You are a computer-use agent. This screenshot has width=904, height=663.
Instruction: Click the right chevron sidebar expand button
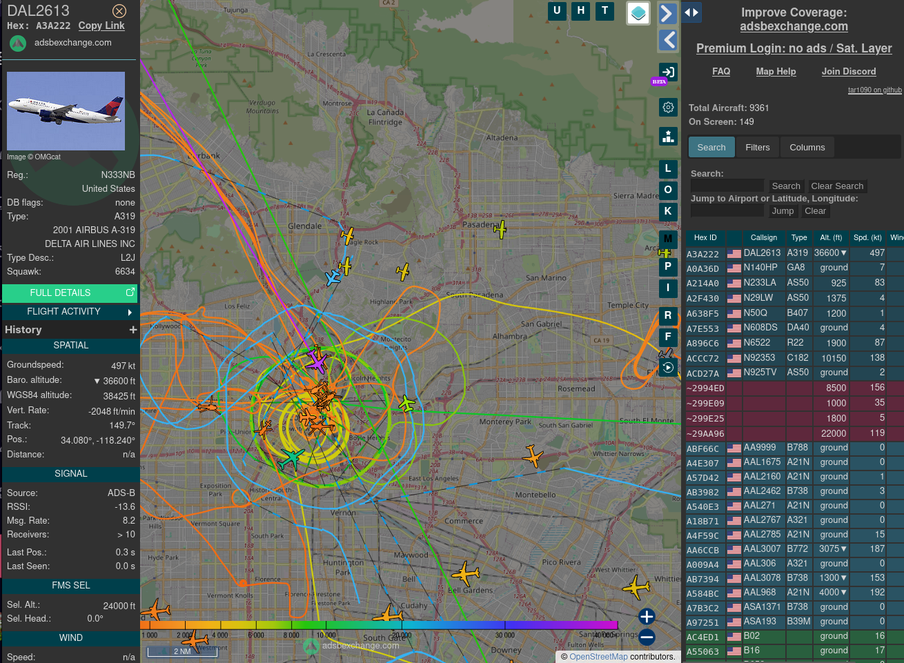667,14
